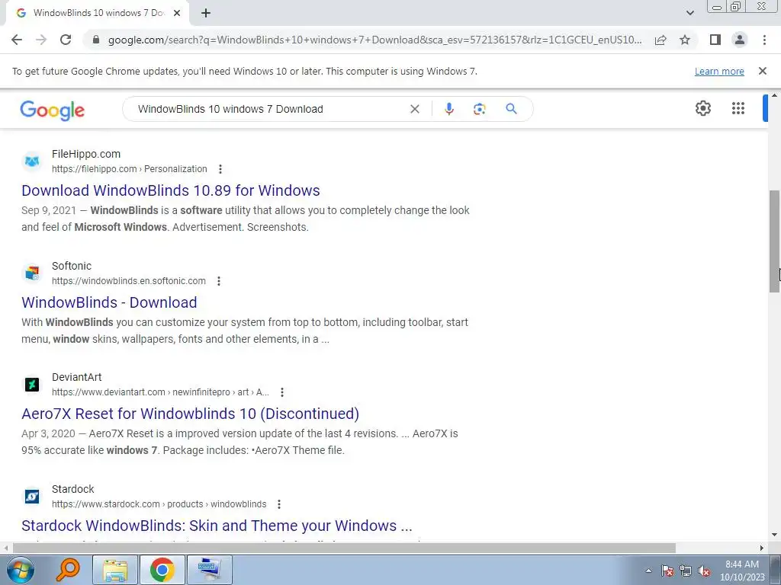Share this page using the share icon

coord(660,40)
